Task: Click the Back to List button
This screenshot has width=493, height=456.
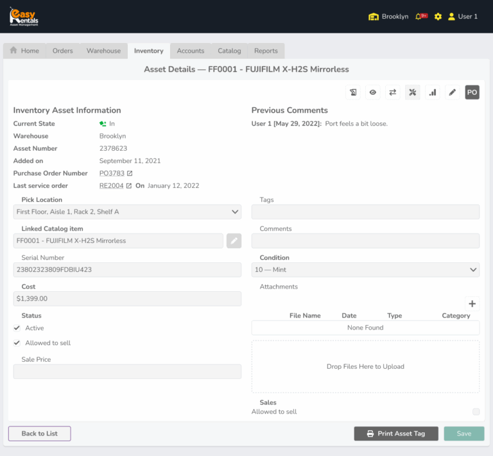Action: point(40,434)
